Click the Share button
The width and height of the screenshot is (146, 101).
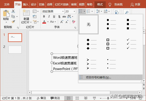(x=135, y=4)
